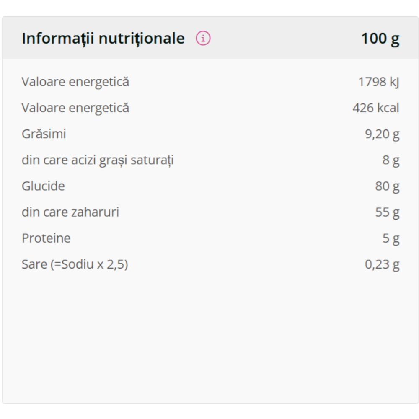Click the Glucide row label
This screenshot has height=419, width=419.
click(x=43, y=186)
